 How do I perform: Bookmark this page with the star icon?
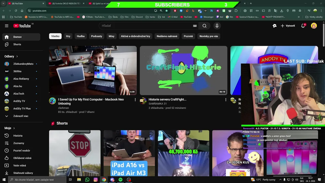point(167,11)
